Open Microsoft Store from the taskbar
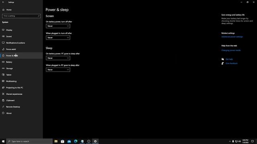Screen dimensions: 257x144 click(x=63, y=141)
